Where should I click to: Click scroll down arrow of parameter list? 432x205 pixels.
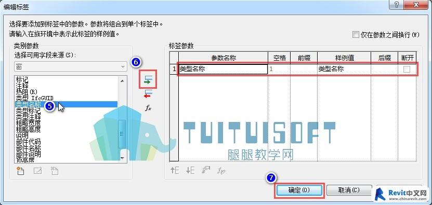tap(122, 158)
